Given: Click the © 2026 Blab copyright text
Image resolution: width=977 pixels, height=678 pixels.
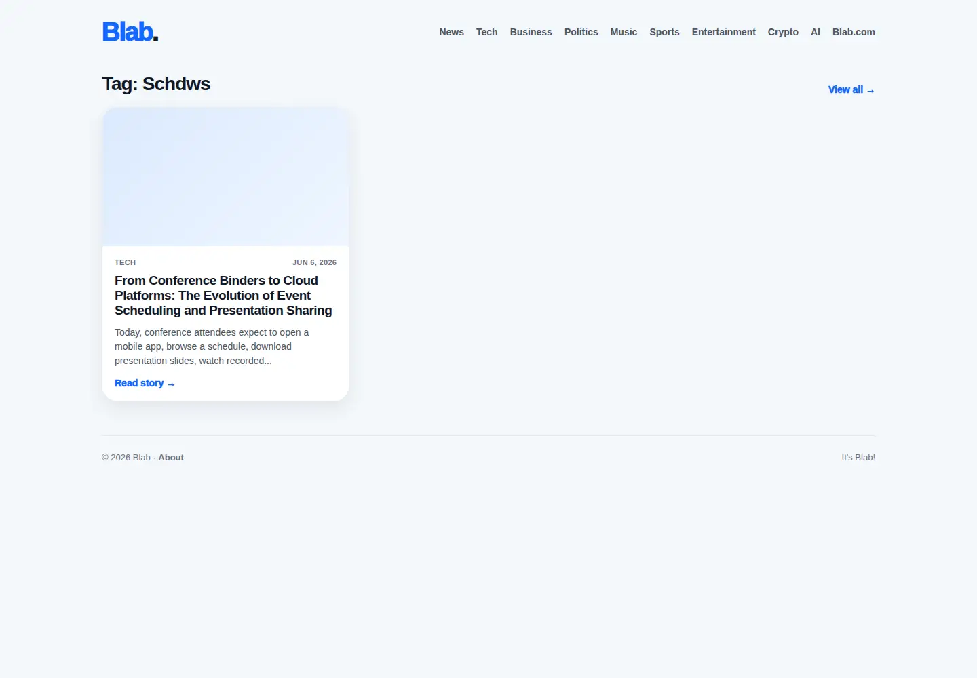Looking at the screenshot, I should pos(126,458).
